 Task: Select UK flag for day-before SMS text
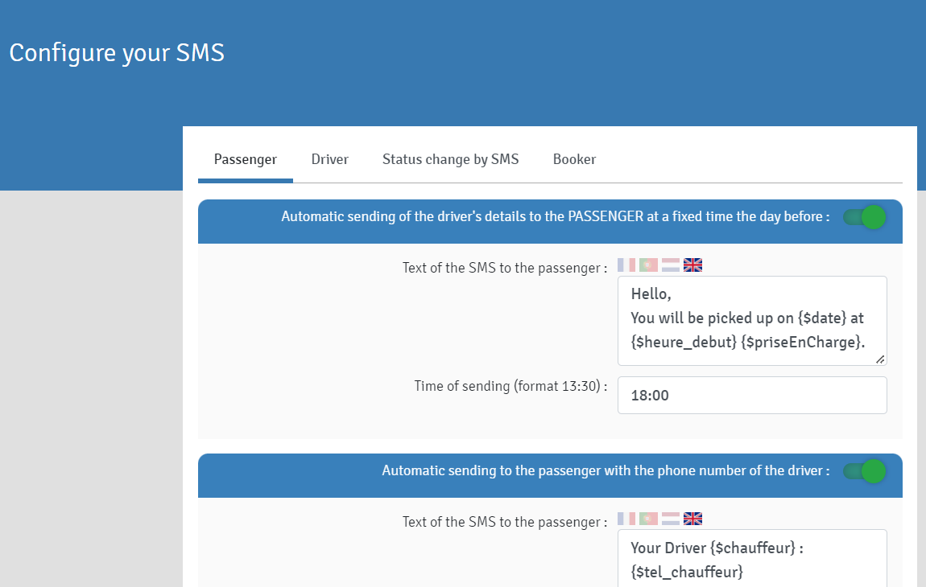692,265
